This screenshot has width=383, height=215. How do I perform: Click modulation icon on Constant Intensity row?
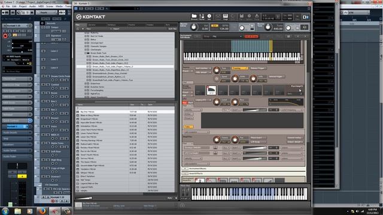coord(215,148)
